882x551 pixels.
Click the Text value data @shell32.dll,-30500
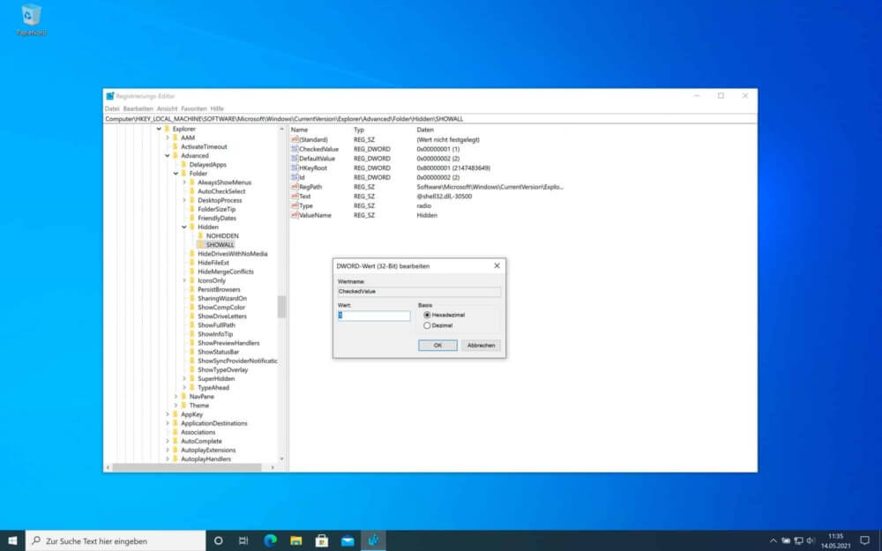pos(445,197)
